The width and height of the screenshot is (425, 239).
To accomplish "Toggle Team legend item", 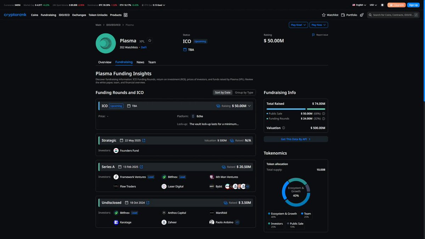I will point(306,215).
